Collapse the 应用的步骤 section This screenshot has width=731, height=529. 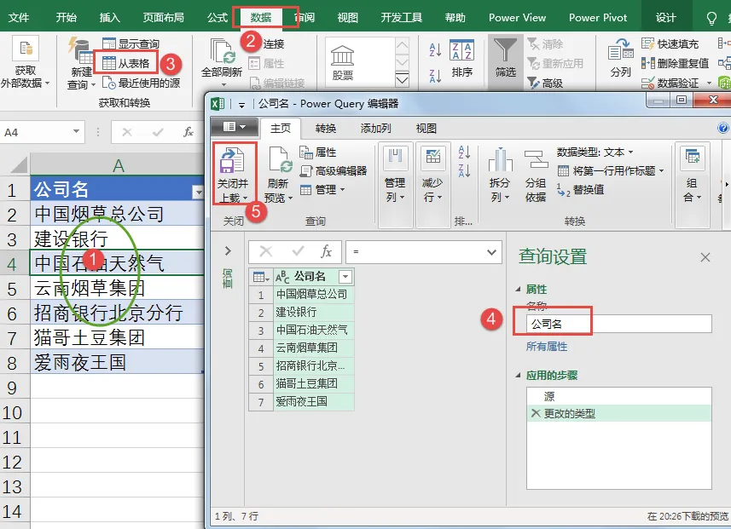(518, 376)
